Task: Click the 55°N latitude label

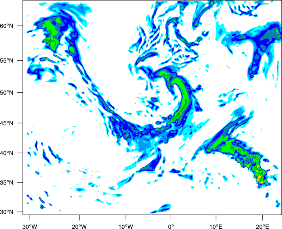Action: 7,61
